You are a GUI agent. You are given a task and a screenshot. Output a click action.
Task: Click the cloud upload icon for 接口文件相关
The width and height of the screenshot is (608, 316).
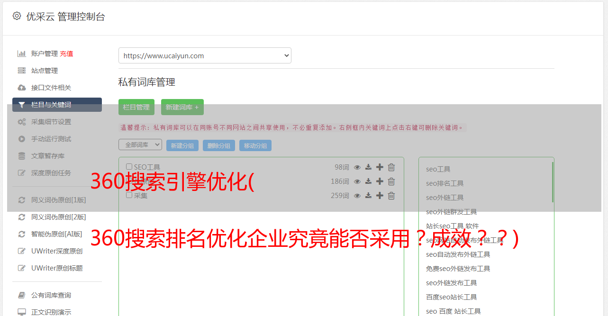tap(22, 88)
